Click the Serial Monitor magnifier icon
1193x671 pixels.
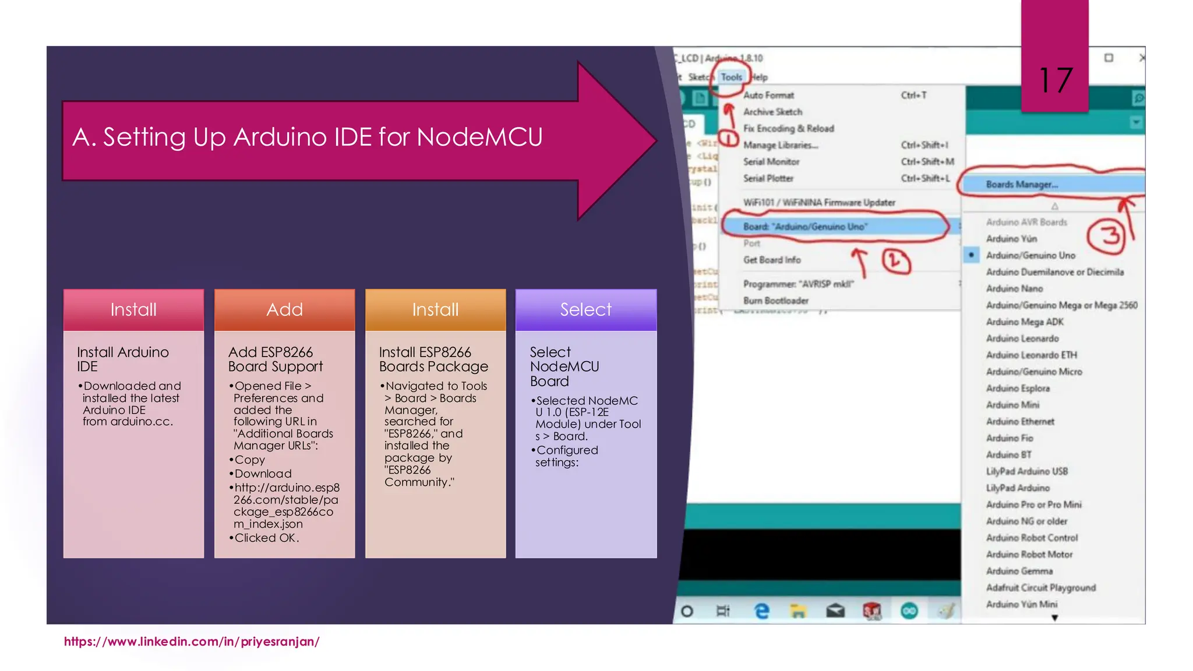(x=1138, y=98)
